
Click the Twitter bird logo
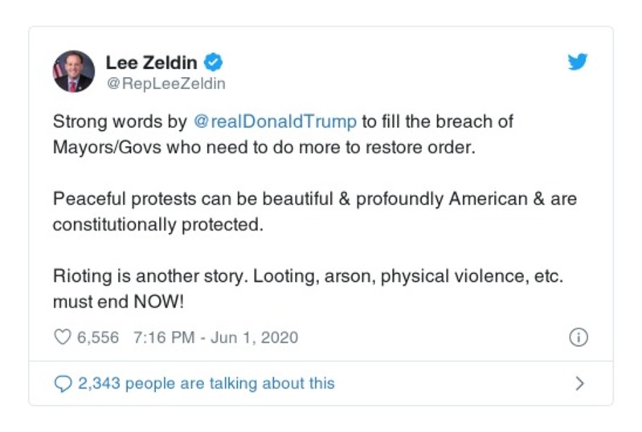(x=578, y=62)
